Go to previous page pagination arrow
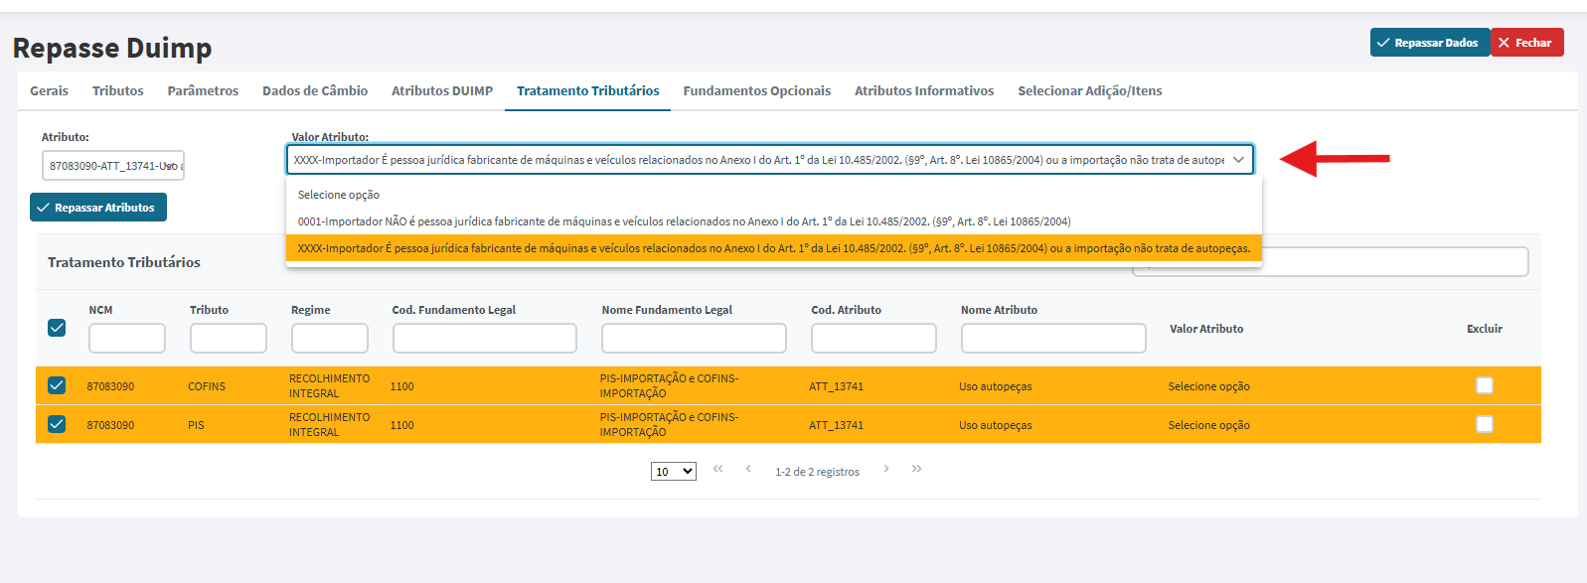The height and width of the screenshot is (583, 1587). point(748,469)
